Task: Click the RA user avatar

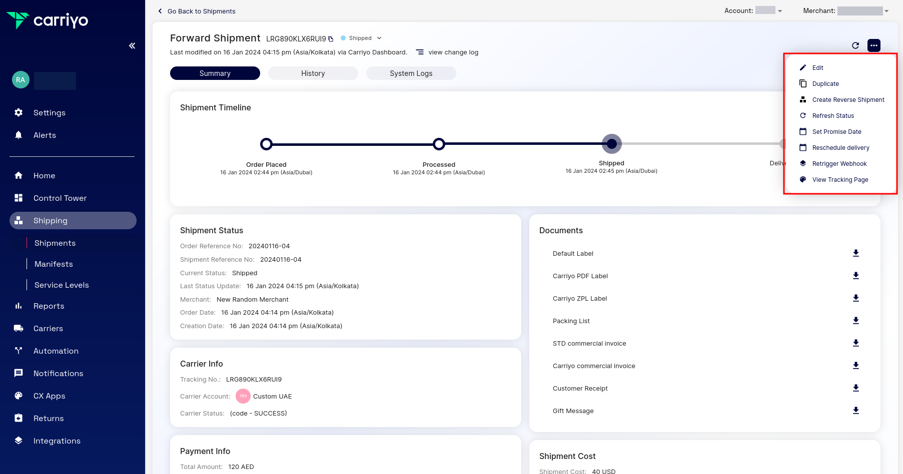Action: (x=21, y=79)
